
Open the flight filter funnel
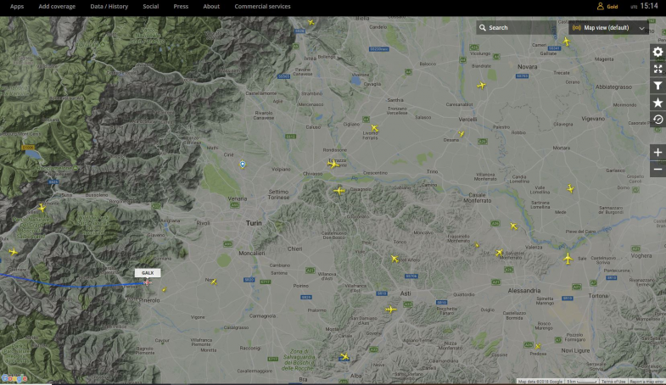click(658, 86)
